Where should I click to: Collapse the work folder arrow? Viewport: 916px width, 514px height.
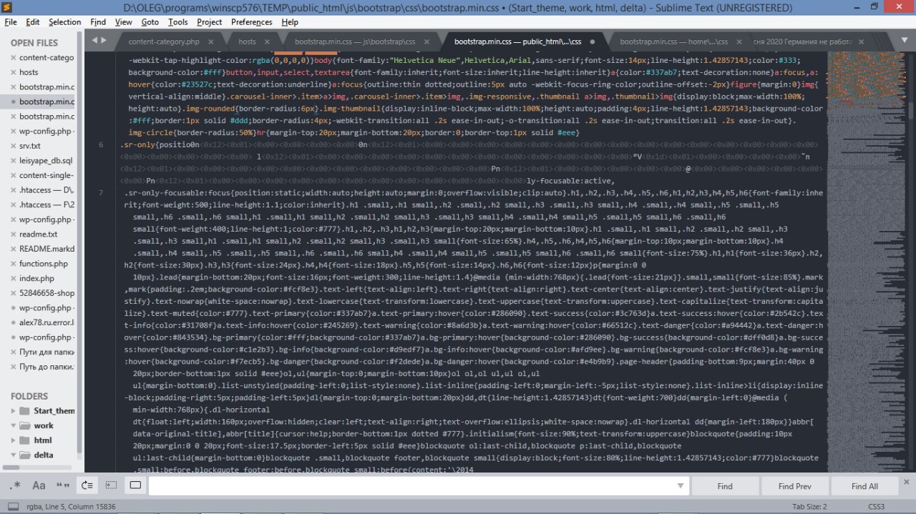click(13, 425)
